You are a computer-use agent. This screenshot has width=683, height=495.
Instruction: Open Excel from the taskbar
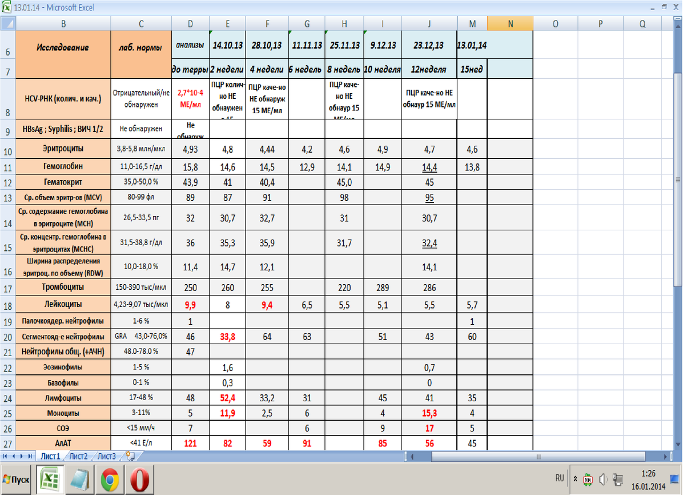pyautogui.click(x=50, y=479)
